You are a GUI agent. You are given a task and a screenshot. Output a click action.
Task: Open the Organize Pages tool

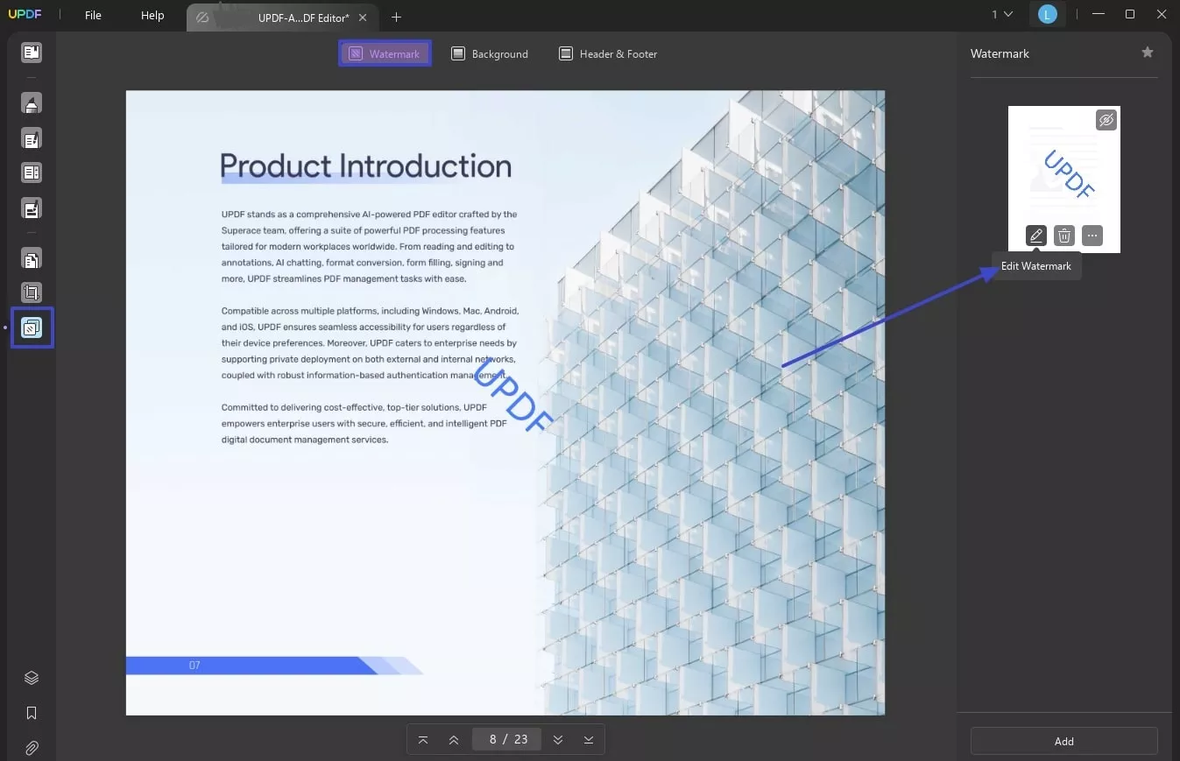pyautogui.click(x=32, y=173)
